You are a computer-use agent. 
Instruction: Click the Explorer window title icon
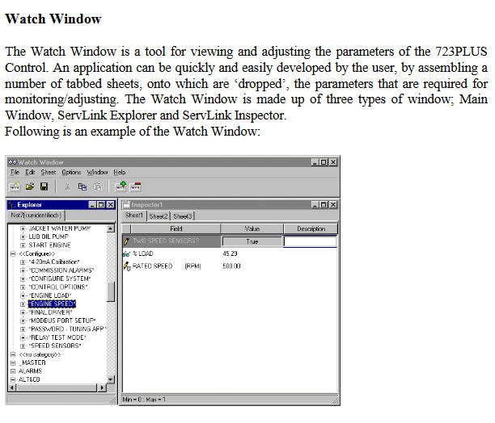tap(12, 205)
